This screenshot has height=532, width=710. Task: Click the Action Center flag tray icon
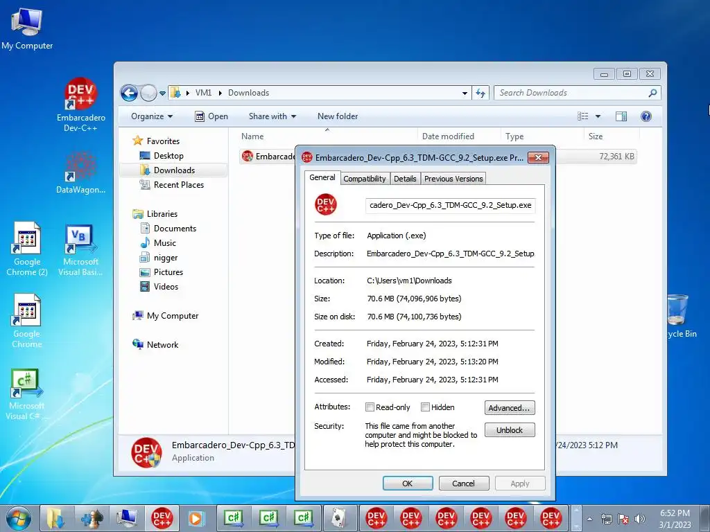pos(623,519)
